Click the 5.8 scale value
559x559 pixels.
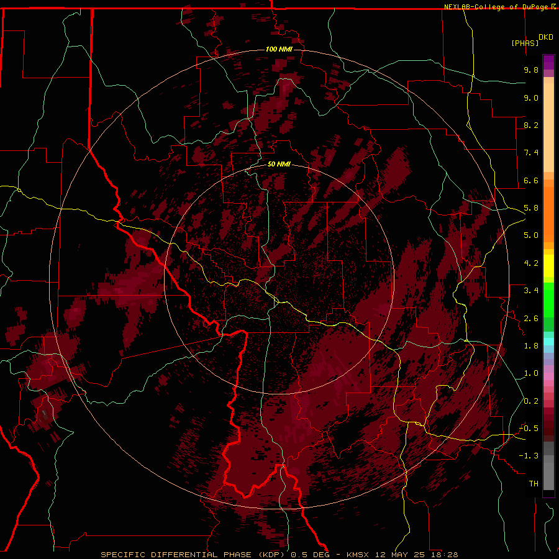tap(531, 208)
